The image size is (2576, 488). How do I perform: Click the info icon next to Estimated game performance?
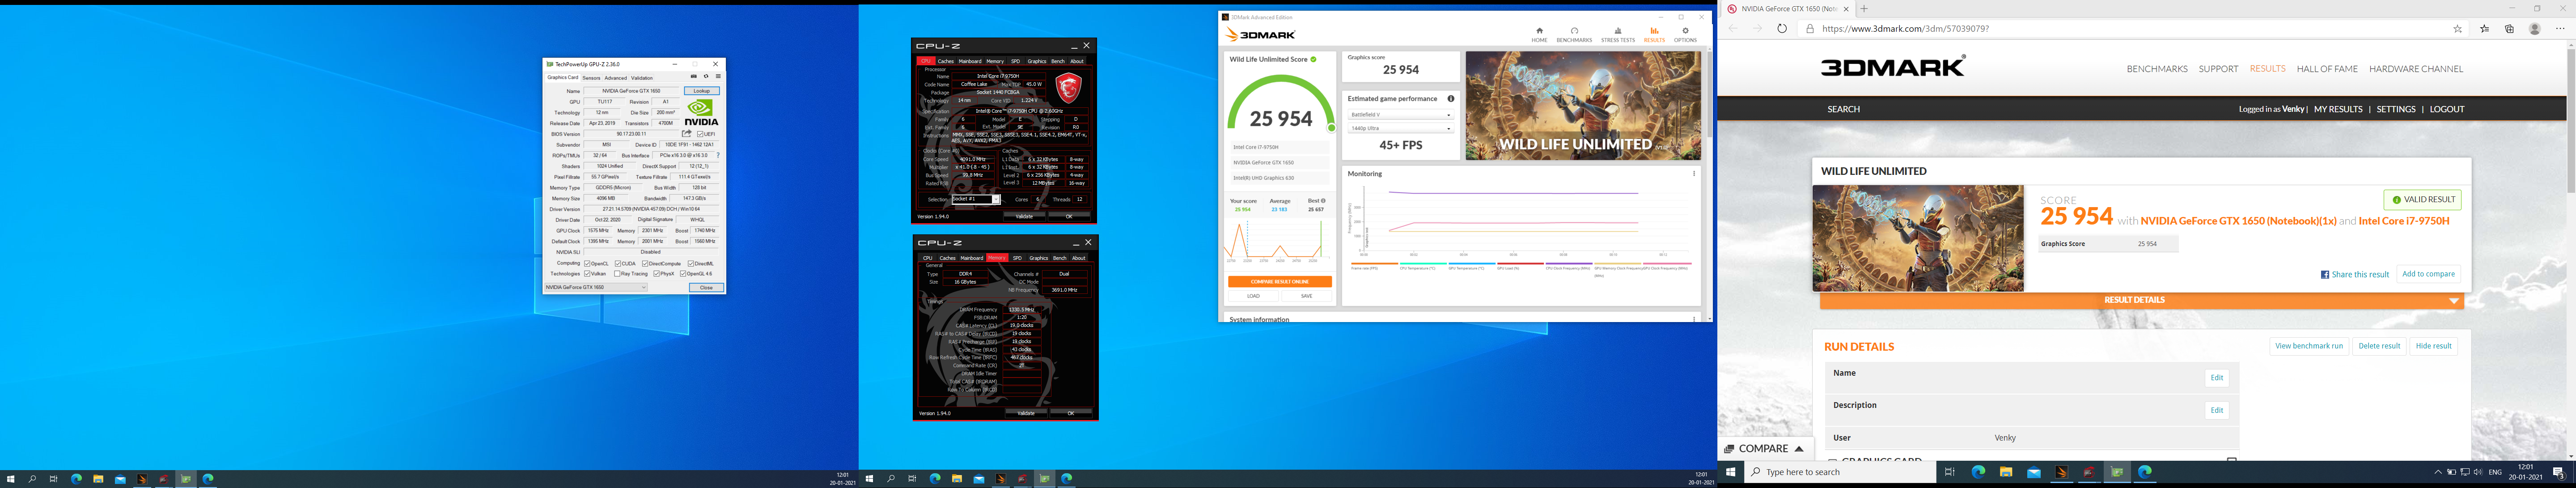[1451, 99]
